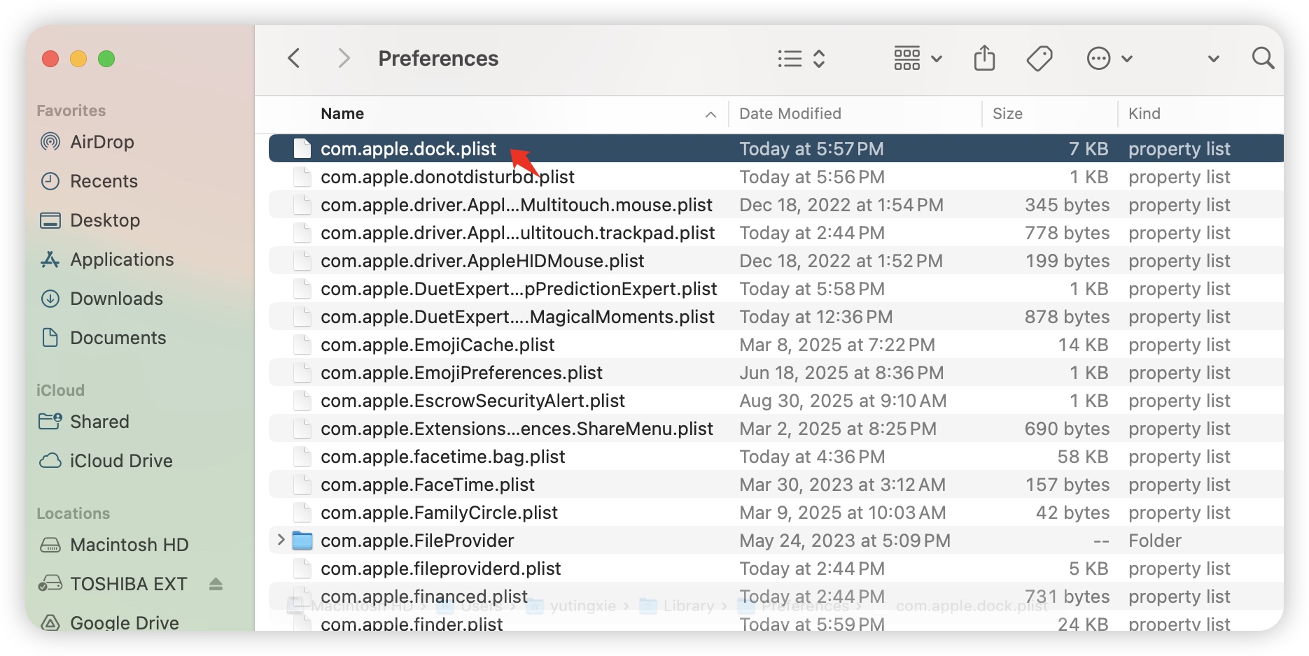Click the com.apple.EmojiCache.plist file icon
The width and height of the screenshot is (1309, 656).
click(302, 344)
